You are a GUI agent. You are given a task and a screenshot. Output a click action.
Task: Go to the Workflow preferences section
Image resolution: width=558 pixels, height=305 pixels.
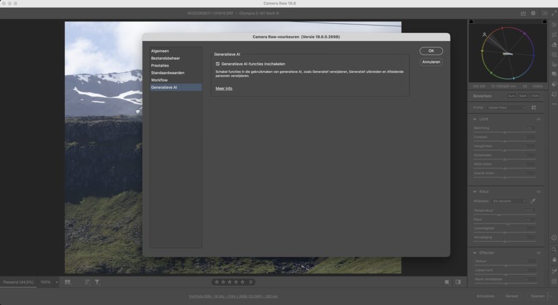pos(176,80)
